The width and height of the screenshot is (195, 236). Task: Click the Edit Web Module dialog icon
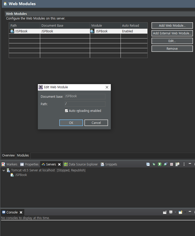[41, 87]
